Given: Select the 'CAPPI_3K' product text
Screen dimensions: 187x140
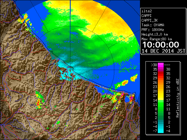Looking at the screenshot, I should (150, 20).
